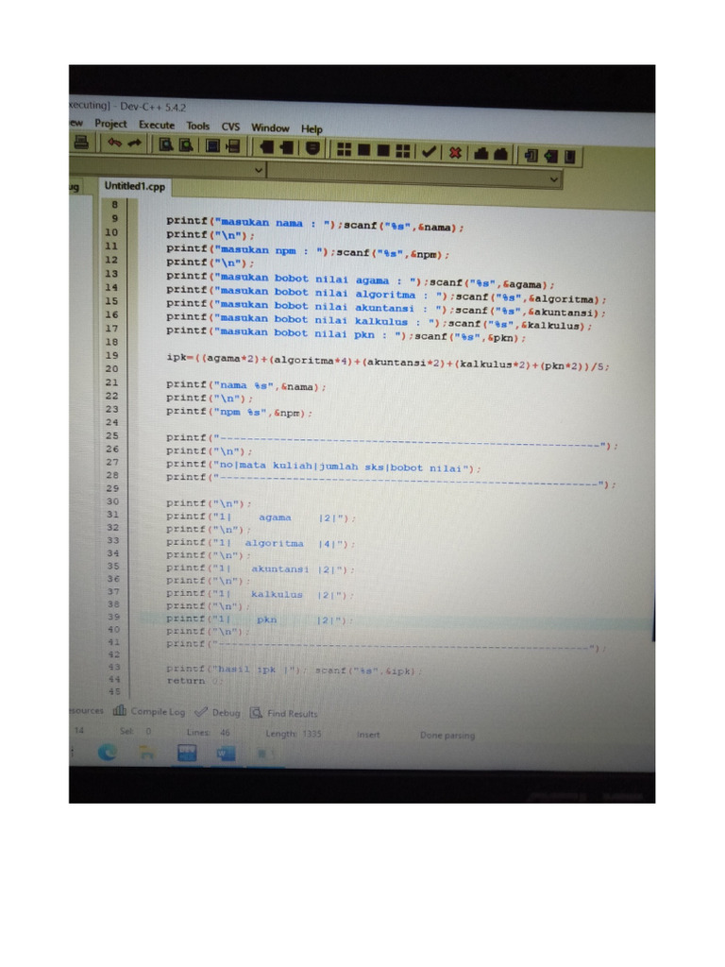This screenshot has height=967, width=725.
Task: Click the Dev-C++ taskbar icon
Action: tap(187, 753)
